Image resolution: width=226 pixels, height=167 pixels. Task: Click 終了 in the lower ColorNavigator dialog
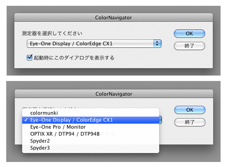click(189, 122)
